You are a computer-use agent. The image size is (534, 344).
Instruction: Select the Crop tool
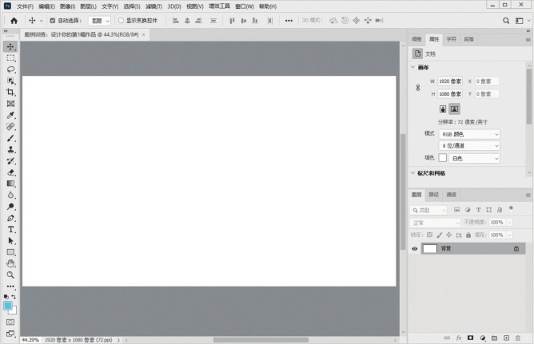[10, 92]
